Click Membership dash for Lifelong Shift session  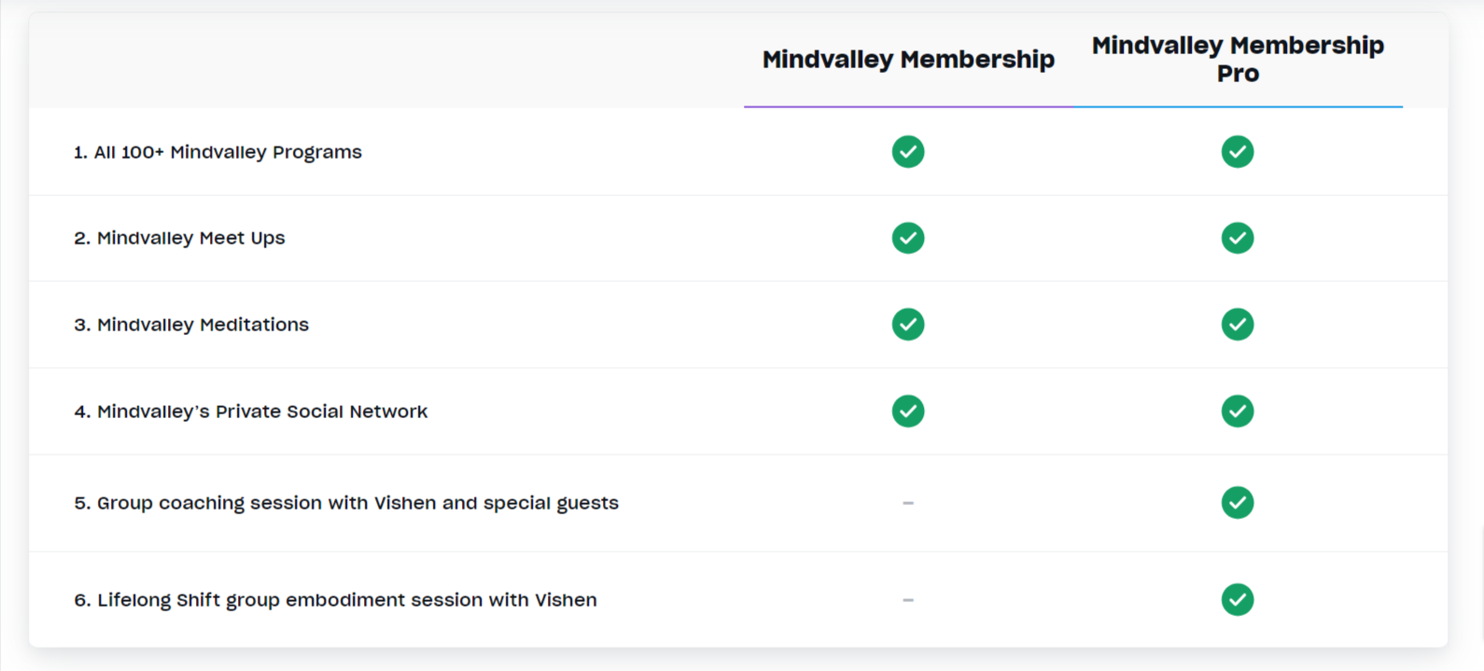(x=907, y=600)
